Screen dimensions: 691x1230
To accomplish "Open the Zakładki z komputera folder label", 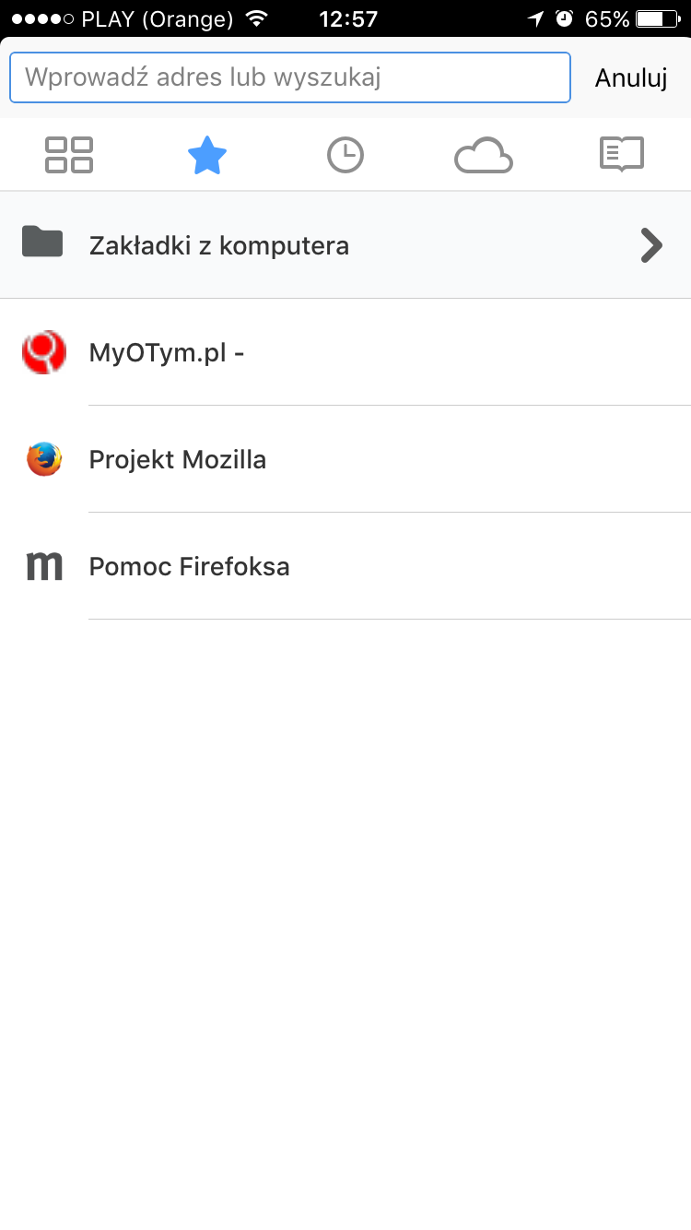I will click(x=219, y=246).
